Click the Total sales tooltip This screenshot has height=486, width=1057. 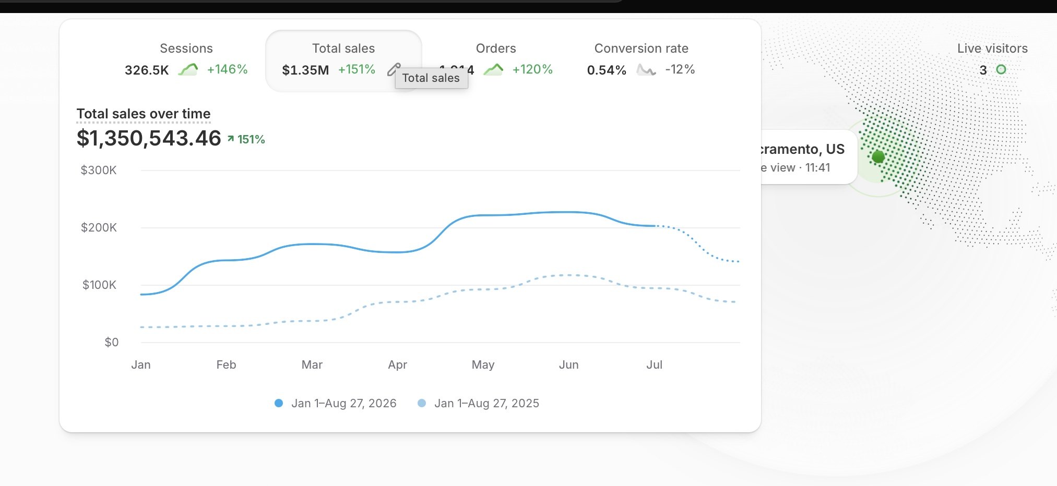click(431, 78)
